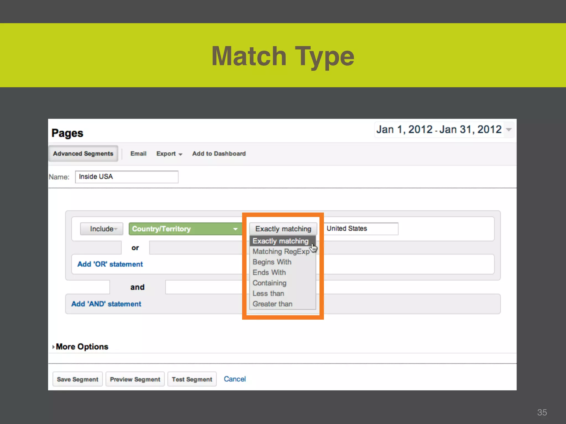Click the United States value field
The image size is (566, 424).
coord(360,229)
